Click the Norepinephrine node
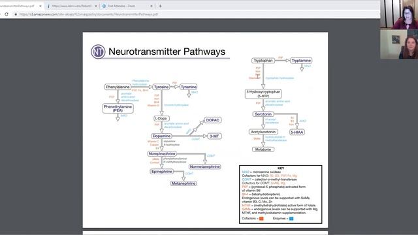The image size is (418, 235). pos(162,154)
